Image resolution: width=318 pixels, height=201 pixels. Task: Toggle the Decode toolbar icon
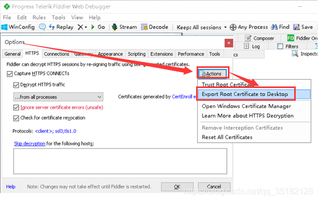(144, 27)
